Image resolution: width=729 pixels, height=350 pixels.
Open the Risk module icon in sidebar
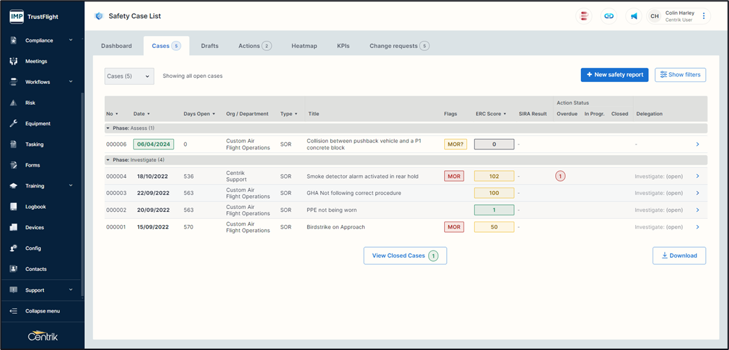pos(13,103)
